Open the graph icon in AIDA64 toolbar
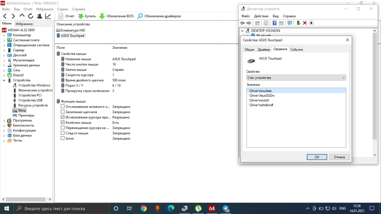This screenshot has width=381, height=214. click(48, 16)
